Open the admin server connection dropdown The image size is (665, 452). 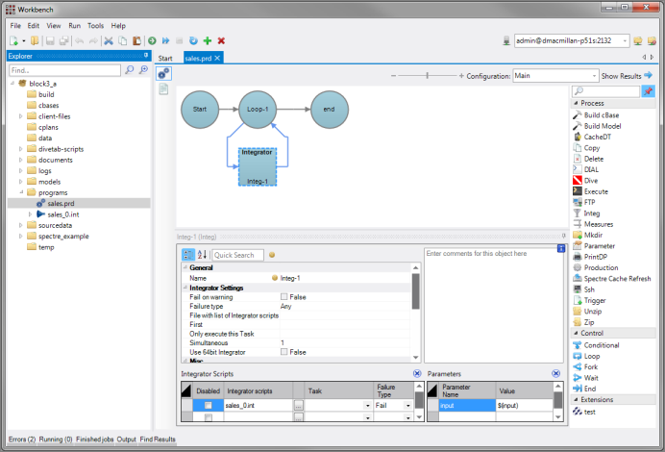[625, 40]
